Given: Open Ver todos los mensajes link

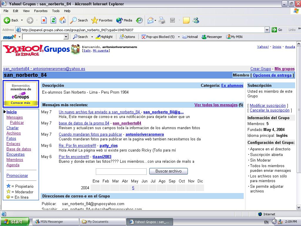Looking at the screenshot, I should point(216,105).
